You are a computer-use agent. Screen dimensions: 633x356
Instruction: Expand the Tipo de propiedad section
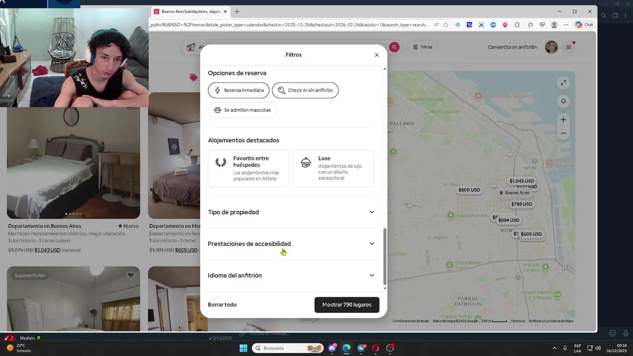pos(291,212)
